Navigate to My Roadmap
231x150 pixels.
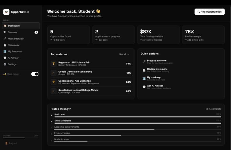click(x=21, y=51)
